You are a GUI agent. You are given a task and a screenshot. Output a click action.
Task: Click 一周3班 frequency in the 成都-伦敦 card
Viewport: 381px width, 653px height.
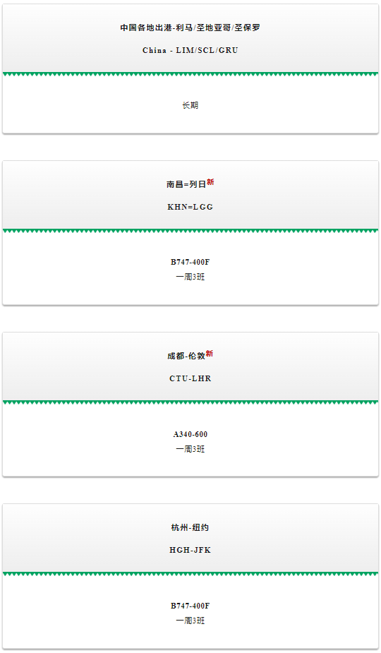190,449
